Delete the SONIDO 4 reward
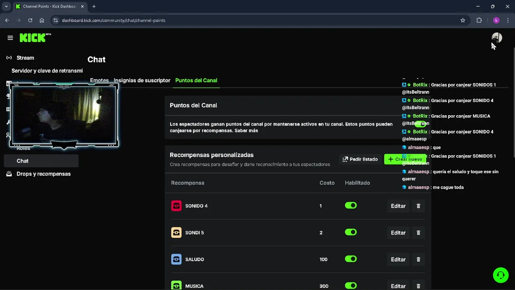This screenshot has width=515, height=290. pyautogui.click(x=418, y=206)
